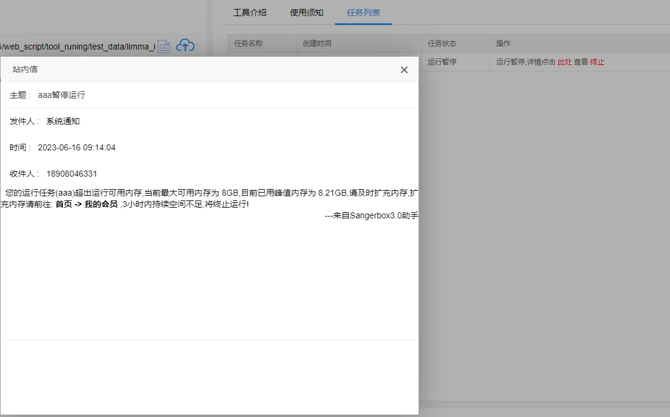
Task: Open the 工具介绍 tab
Action: click(250, 13)
